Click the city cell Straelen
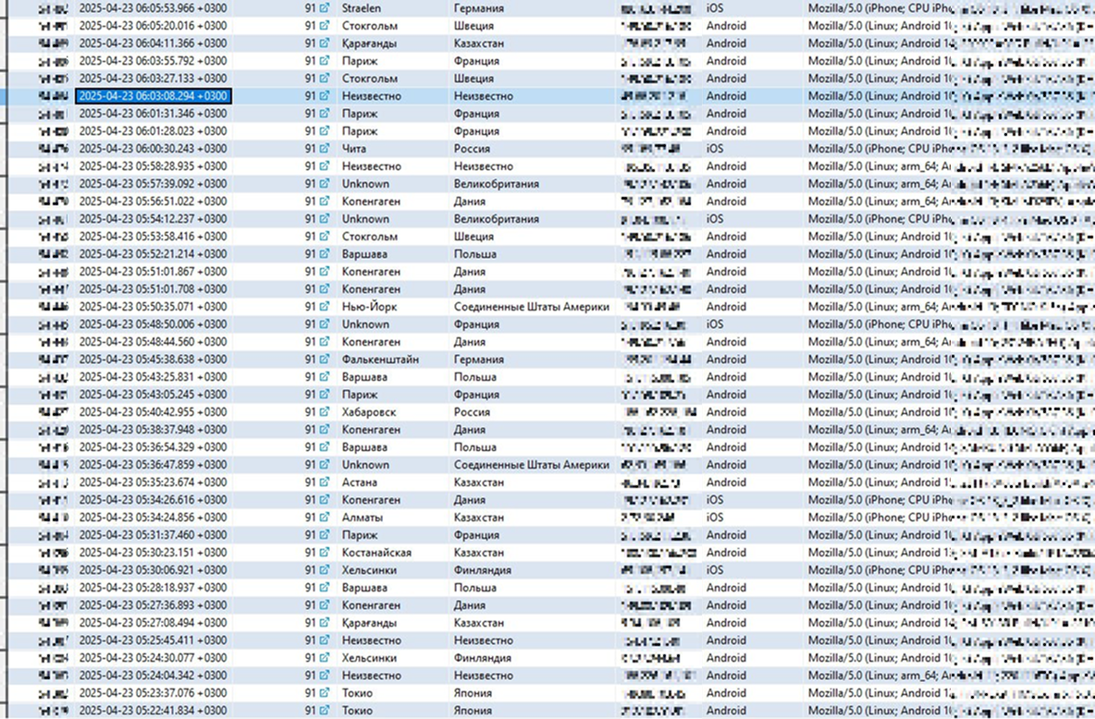The height and width of the screenshot is (719, 1095). [361, 8]
